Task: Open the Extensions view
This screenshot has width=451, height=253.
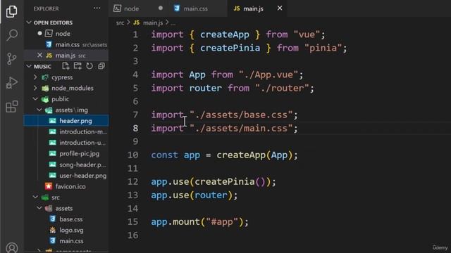Action: pyautogui.click(x=12, y=106)
